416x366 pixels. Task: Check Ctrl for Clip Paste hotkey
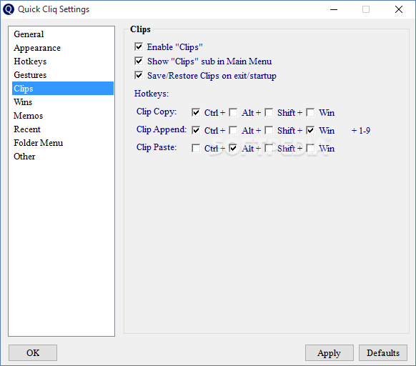(196, 148)
